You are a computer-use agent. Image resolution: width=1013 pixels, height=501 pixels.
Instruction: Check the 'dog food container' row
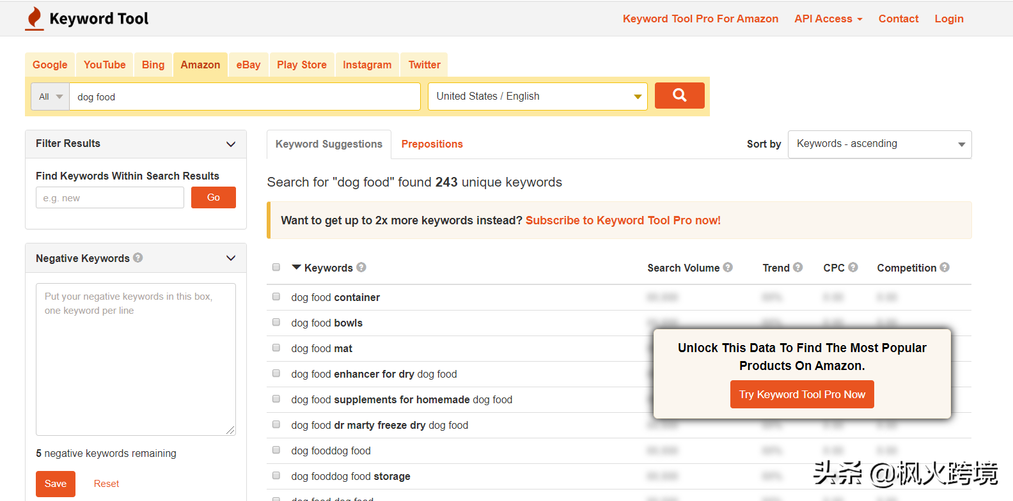[276, 297]
